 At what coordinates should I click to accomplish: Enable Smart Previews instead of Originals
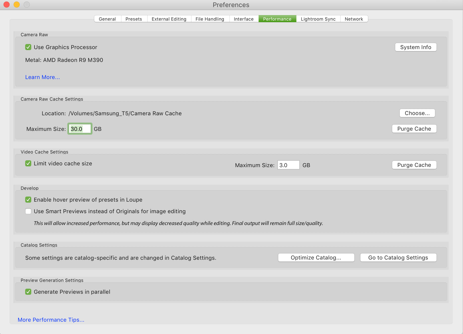click(28, 211)
